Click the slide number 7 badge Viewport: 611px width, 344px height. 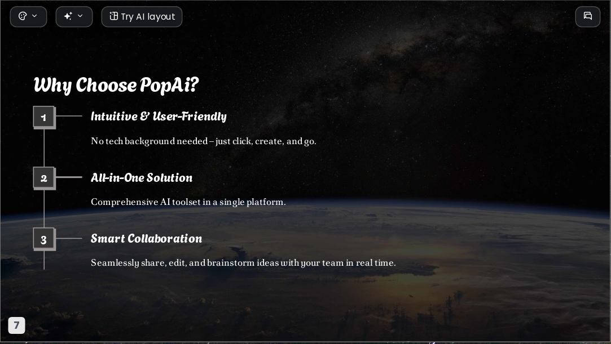coord(17,325)
